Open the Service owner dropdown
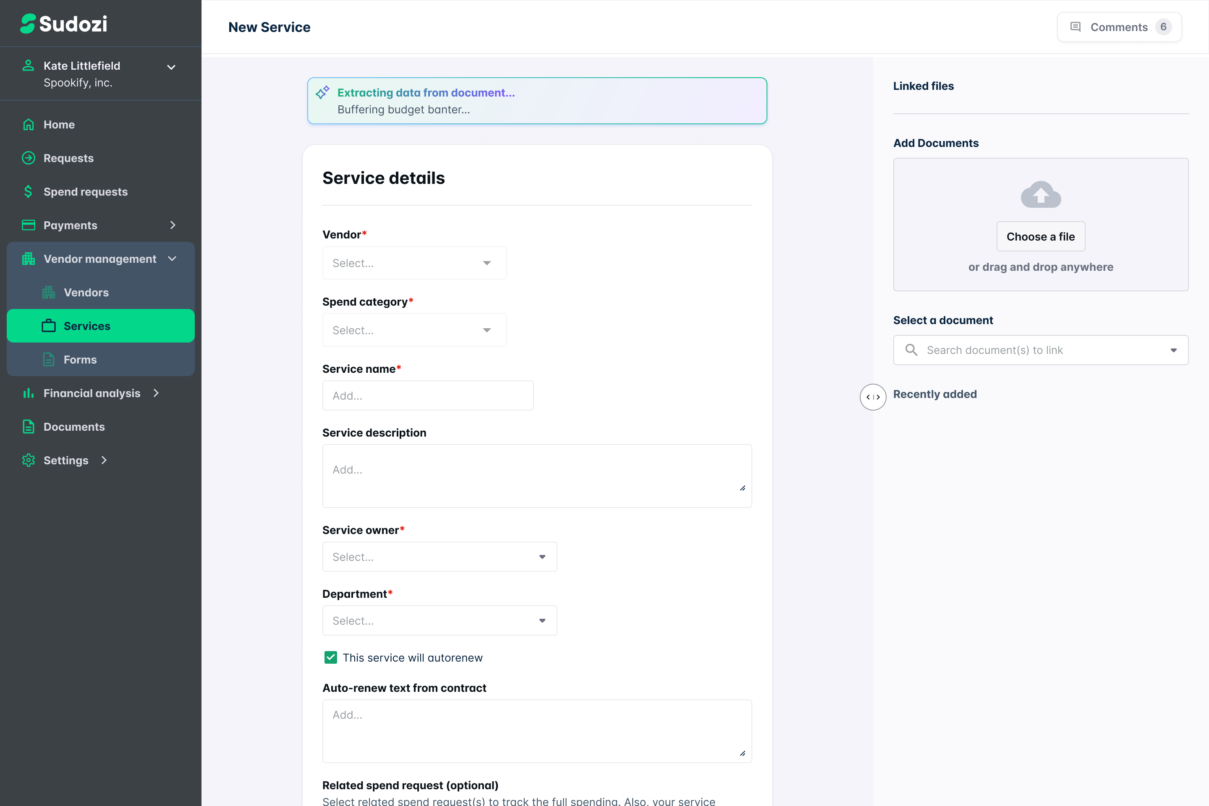The width and height of the screenshot is (1209, 806). (x=440, y=557)
